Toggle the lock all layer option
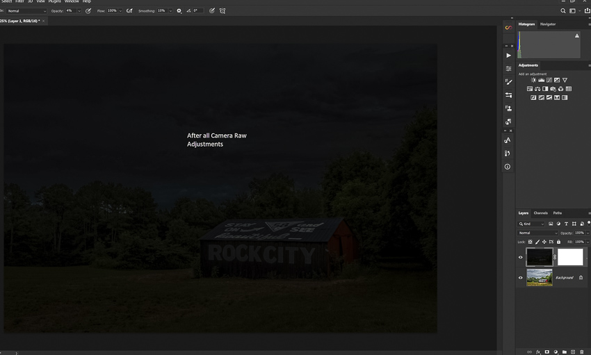 click(558, 242)
